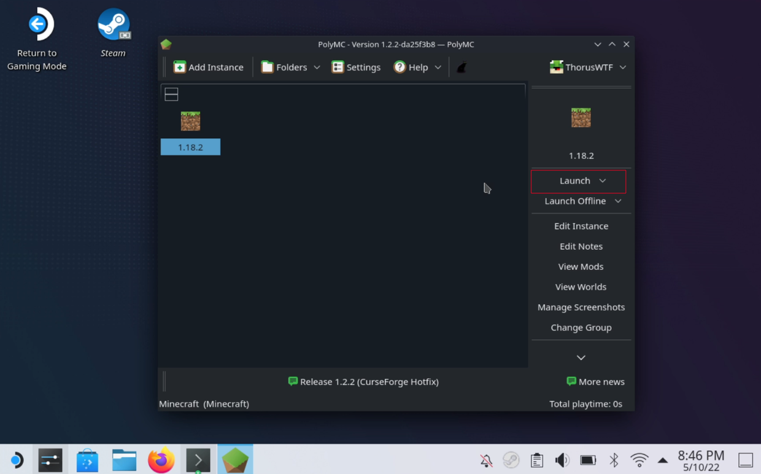Click Change Group

coord(581,327)
